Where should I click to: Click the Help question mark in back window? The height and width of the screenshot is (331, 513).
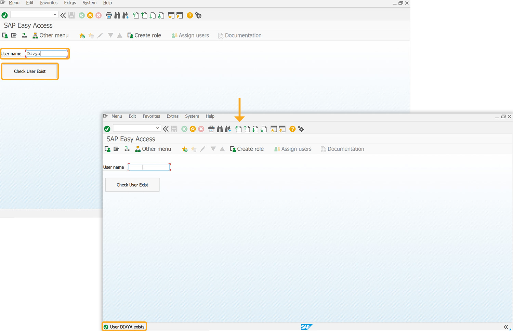point(190,15)
